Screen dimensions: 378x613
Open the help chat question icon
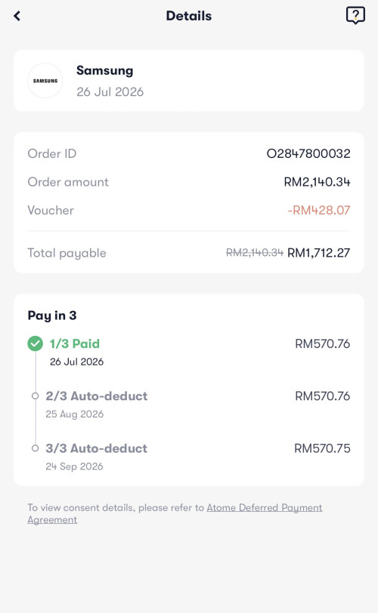click(x=355, y=16)
